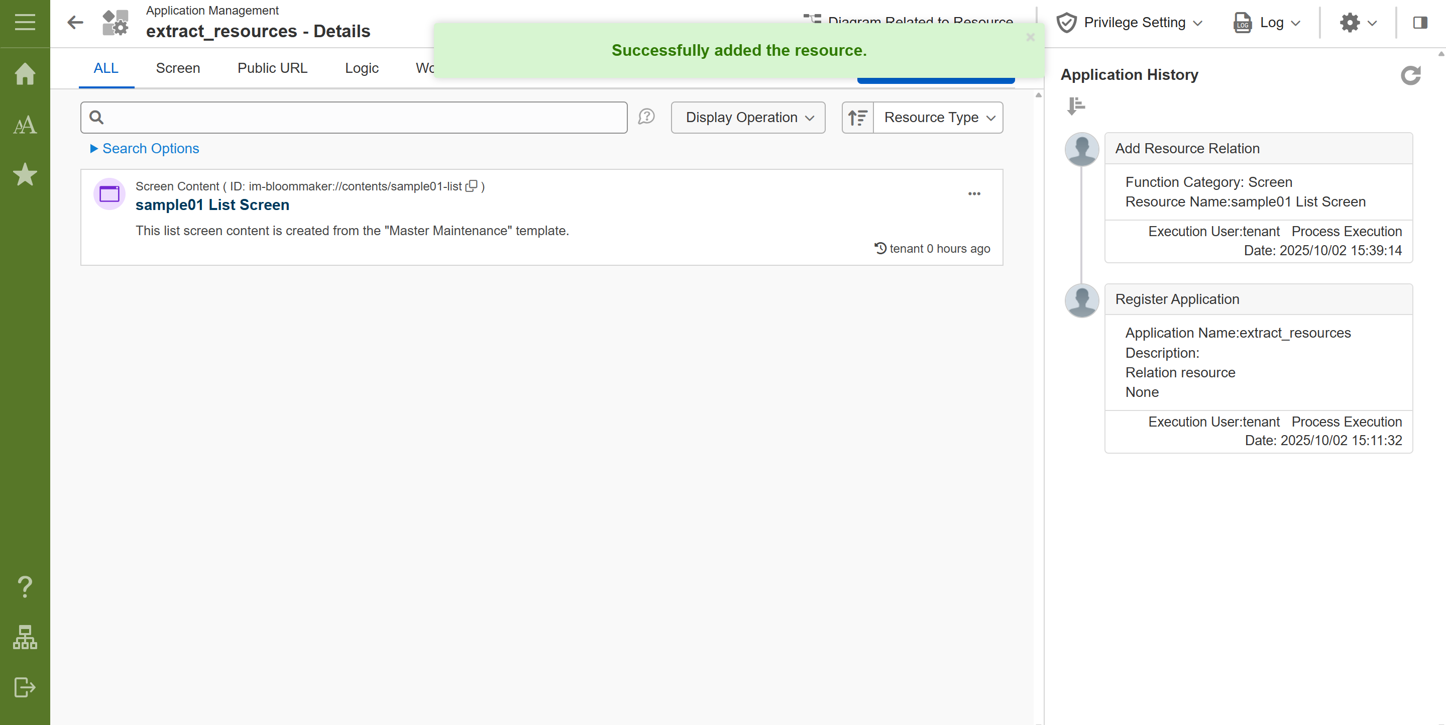The height and width of the screenshot is (725, 1446).
Task: Click the font size AA sidebar icon
Action: 25,125
